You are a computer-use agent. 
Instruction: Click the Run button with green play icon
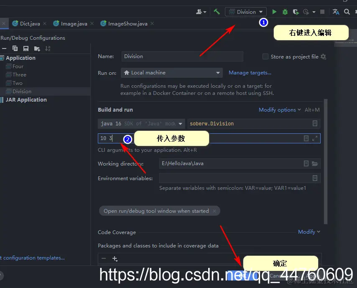[274, 12]
